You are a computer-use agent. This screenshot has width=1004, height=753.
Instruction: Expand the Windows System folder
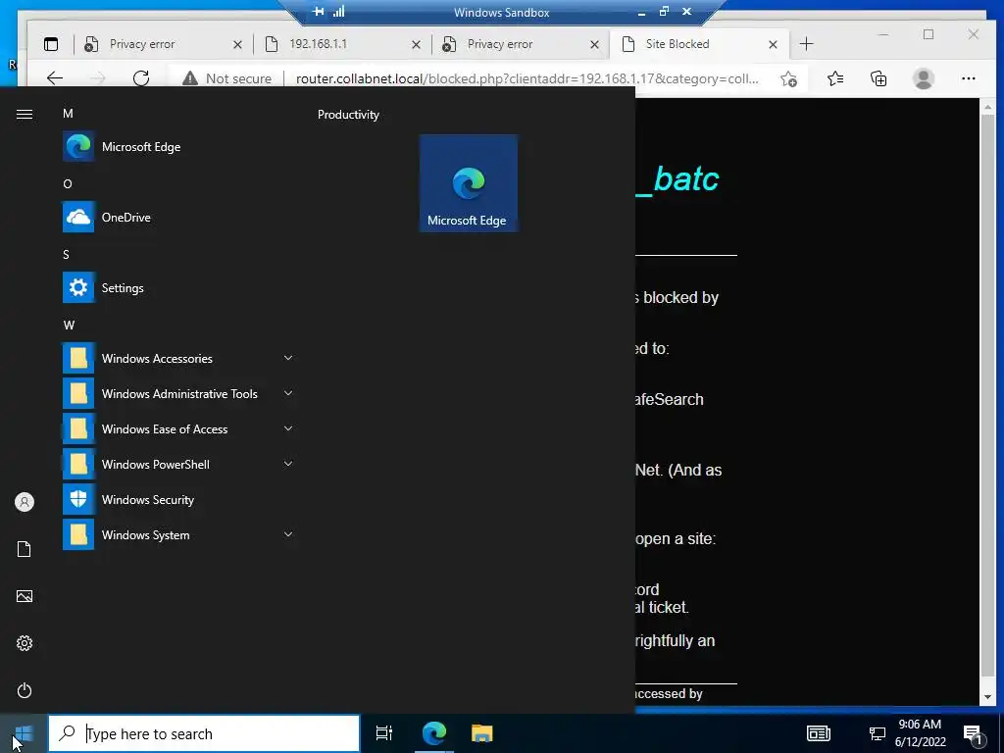point(178,534)
